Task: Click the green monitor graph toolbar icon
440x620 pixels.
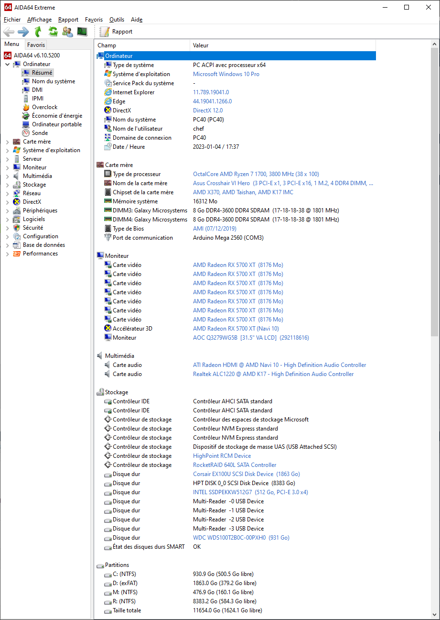Action: tap(83, 32)
